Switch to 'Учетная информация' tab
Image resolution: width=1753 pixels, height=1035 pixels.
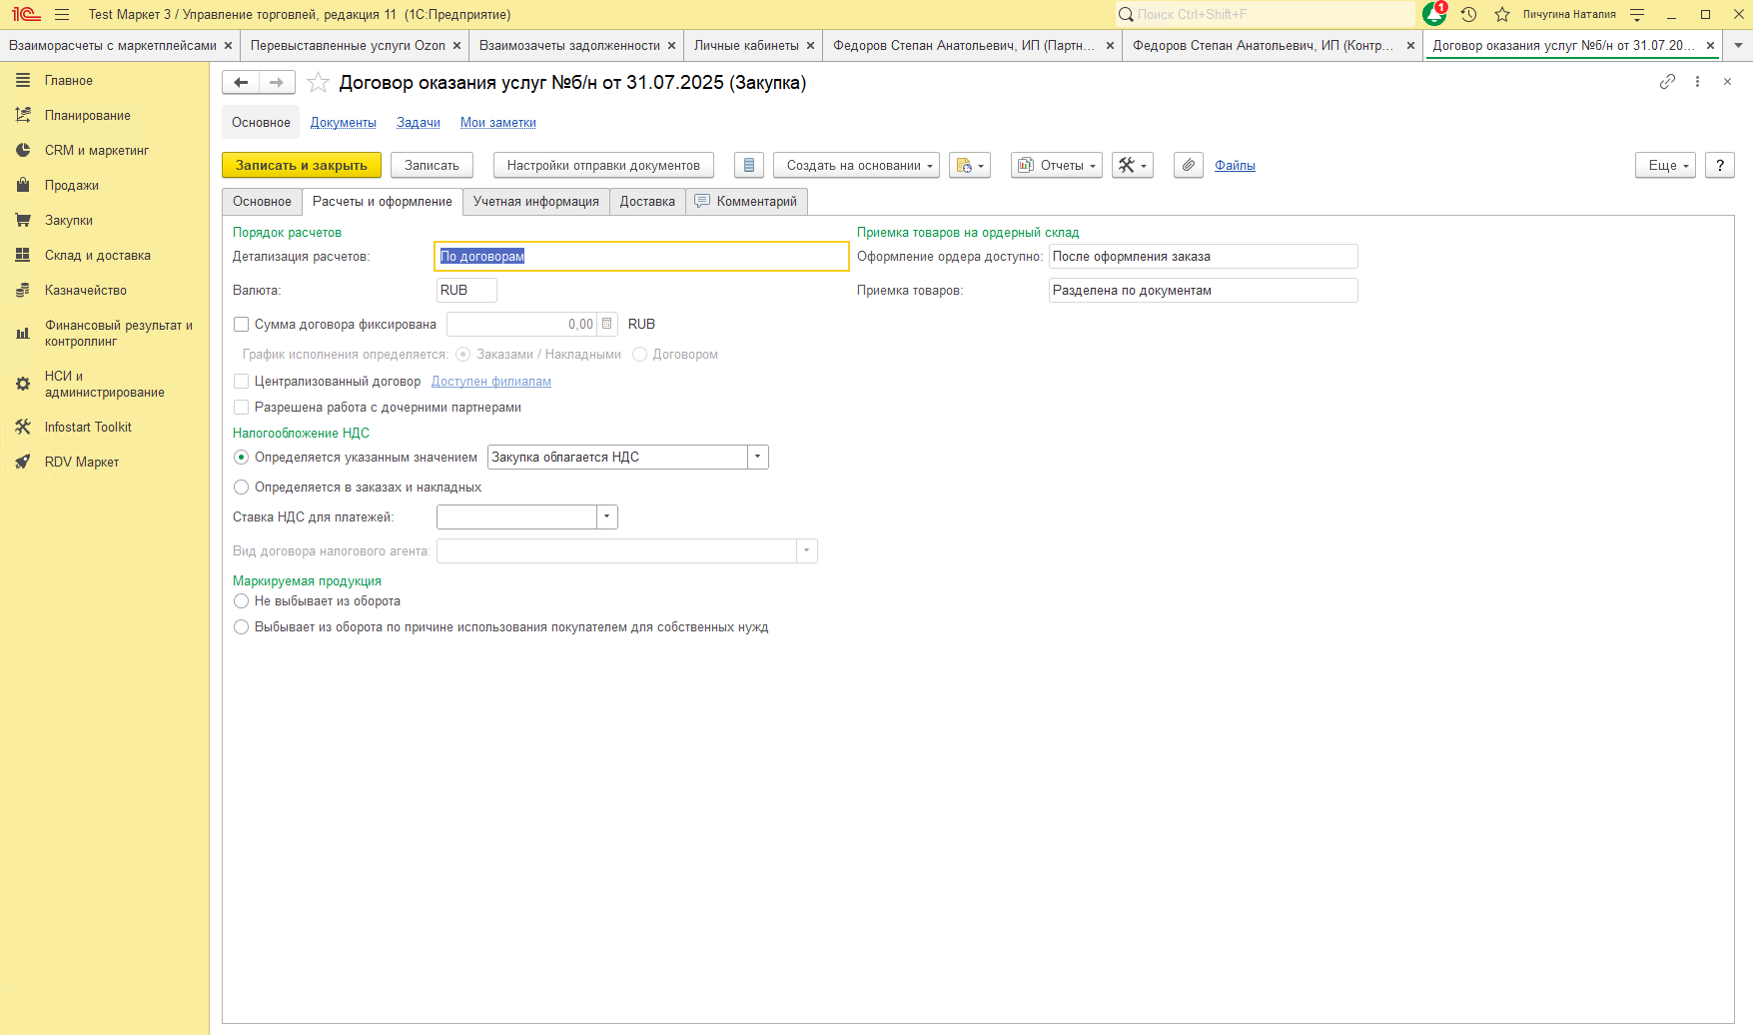point(535,202)
